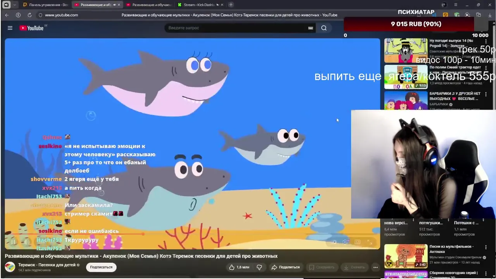Image resolution: width=496 pixels, height=279 pixels.
Task: Switch to the Панель управления tab
Action: [45, 5]
